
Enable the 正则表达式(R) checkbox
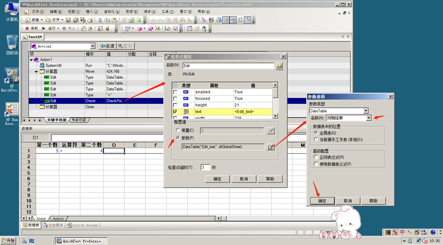click(316, 158)
